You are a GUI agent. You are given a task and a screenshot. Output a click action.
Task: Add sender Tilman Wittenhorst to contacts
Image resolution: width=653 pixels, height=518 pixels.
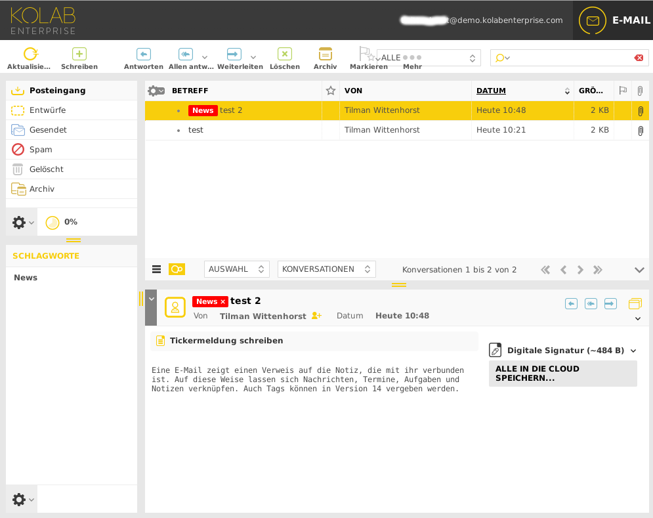[x=316, y=316]
